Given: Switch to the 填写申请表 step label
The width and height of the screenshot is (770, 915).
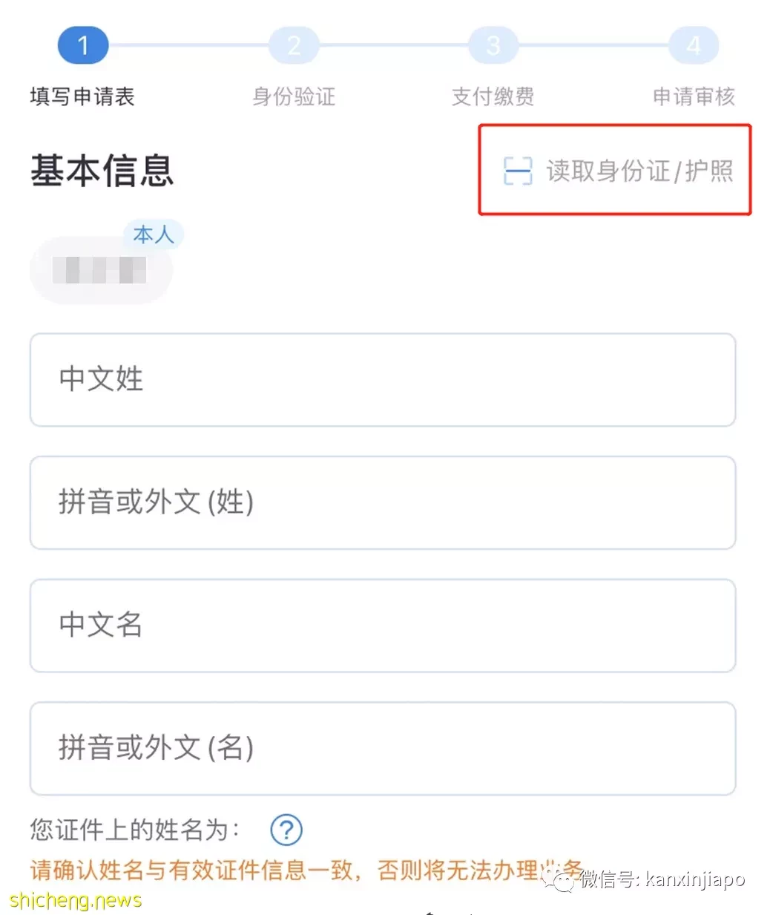Looking at the screenshot, I should coord(82,96).
